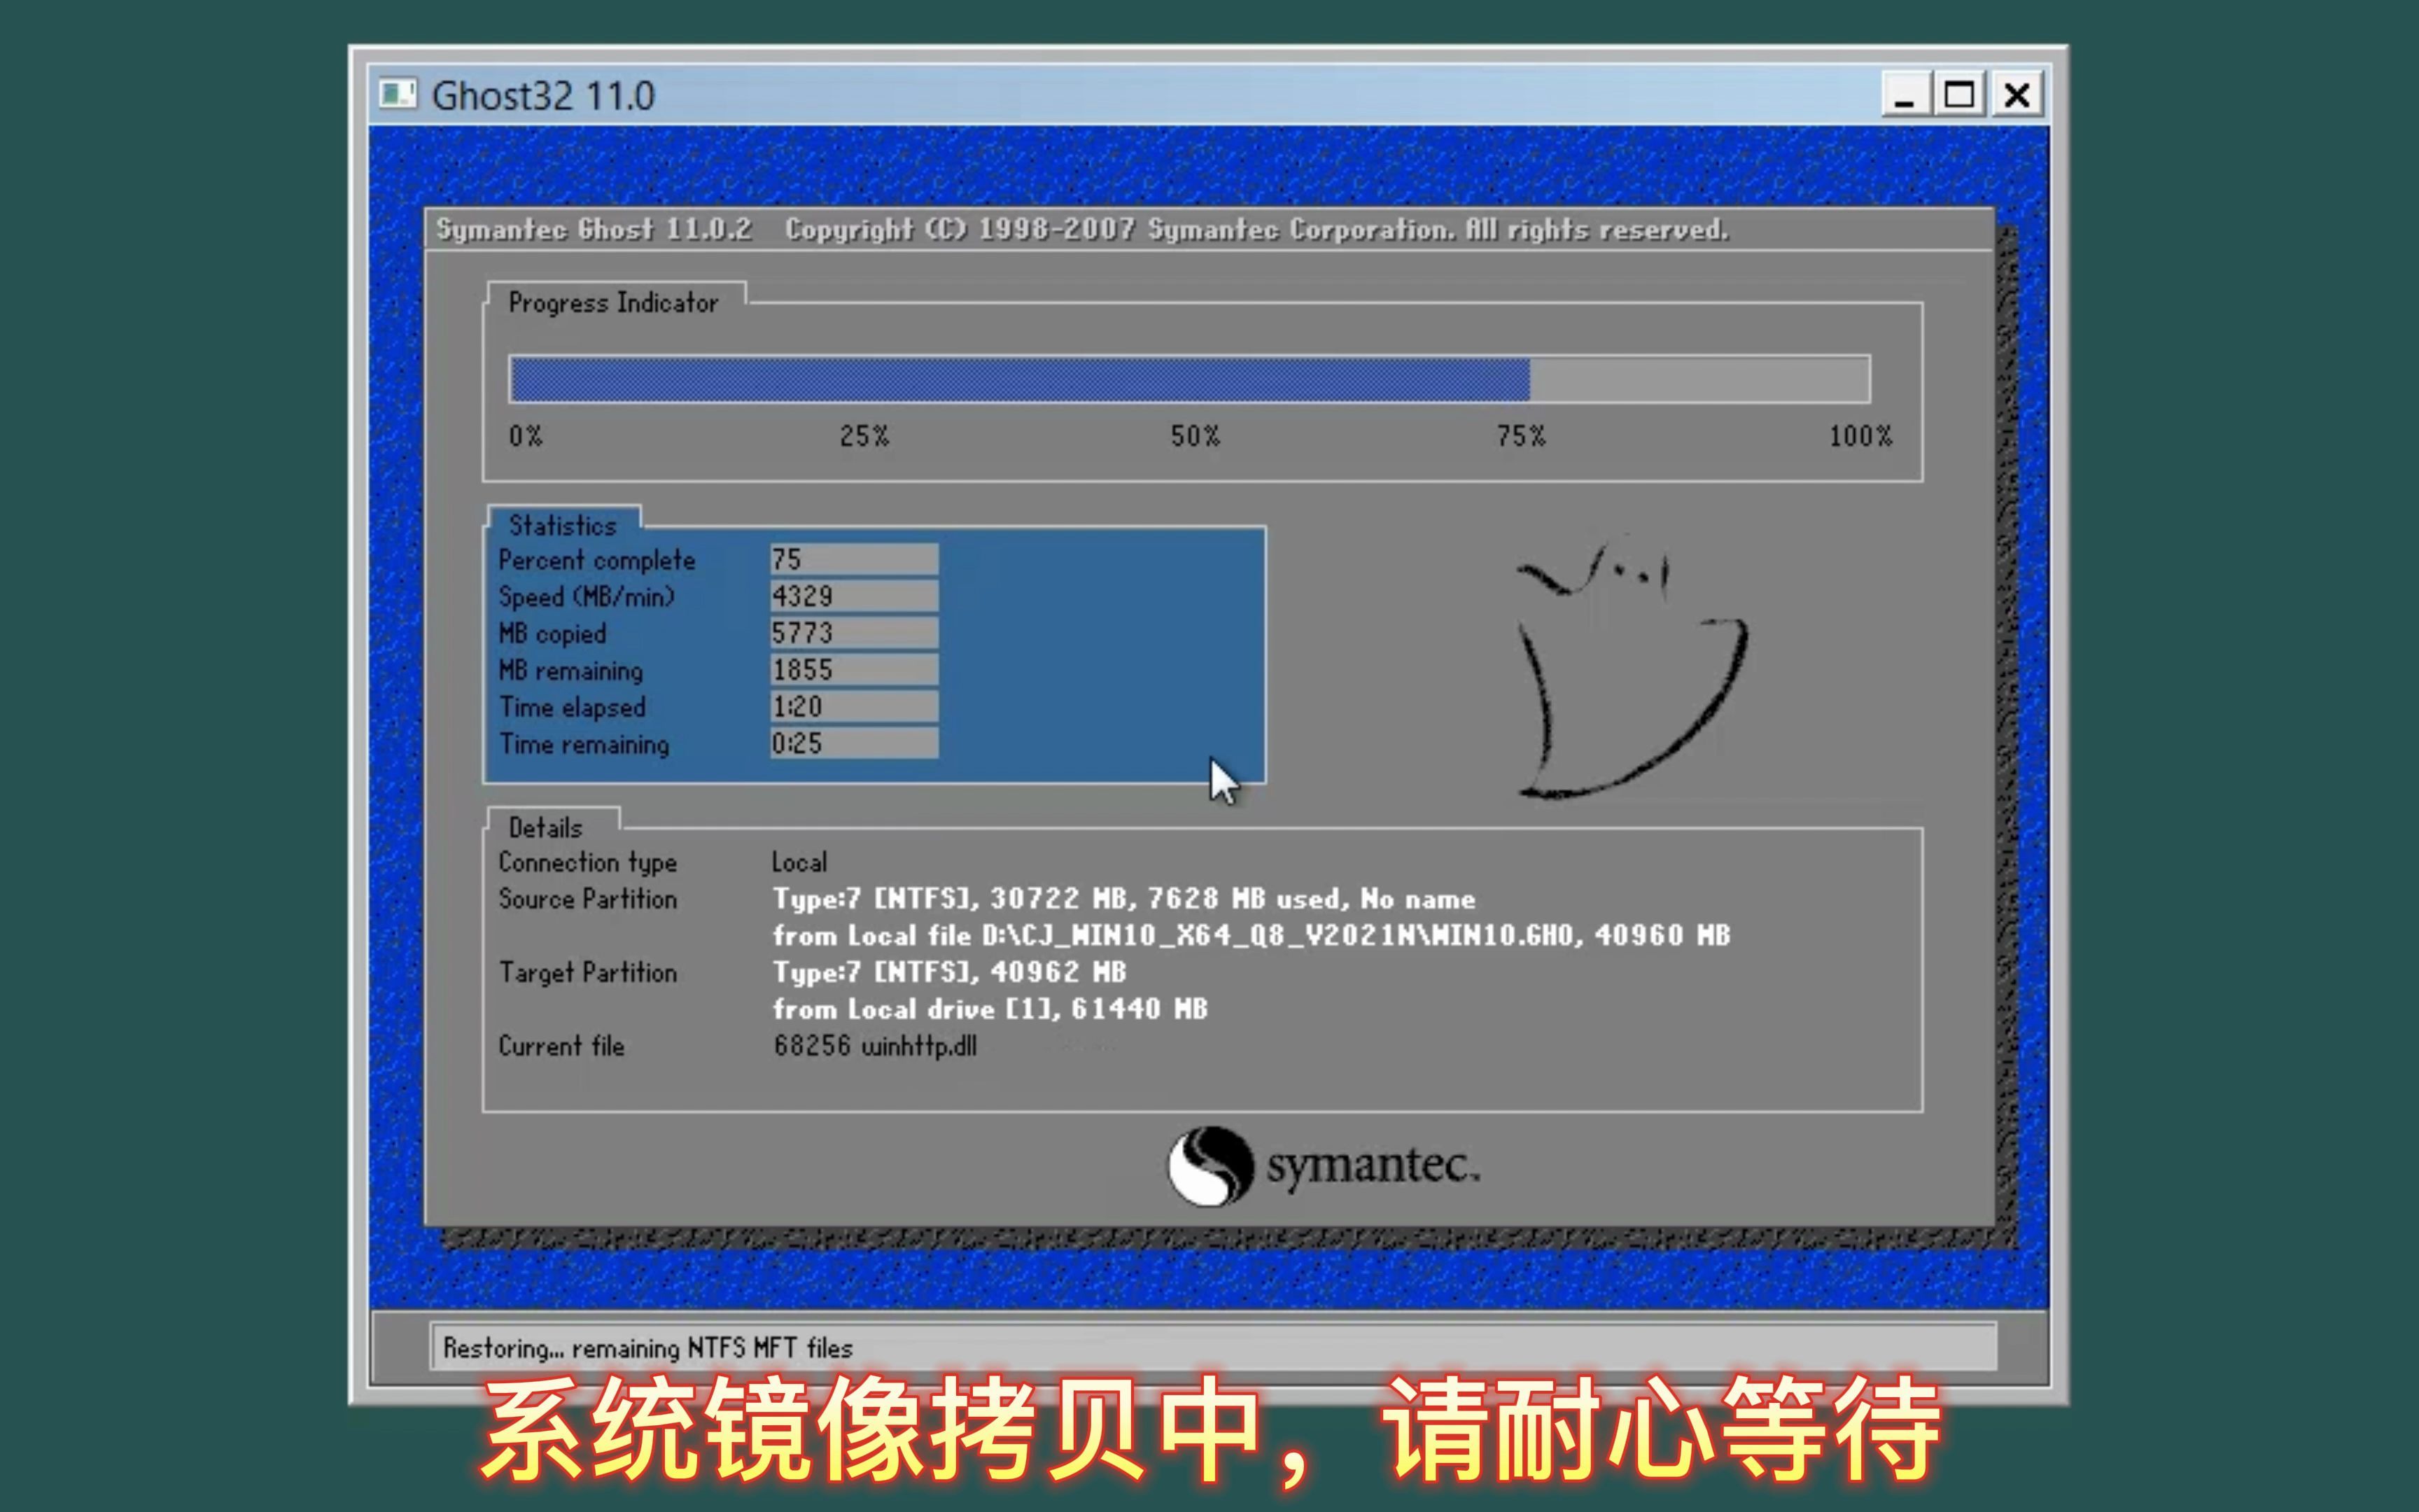
Task: Click the Symantec logo swirl icon
Action: click(x=1210, y=1166)
